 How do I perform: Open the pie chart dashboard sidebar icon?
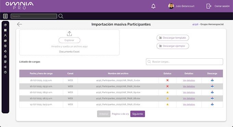(5, 25)
